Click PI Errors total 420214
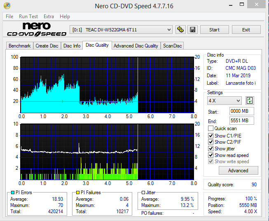The width and height of the screenshot is (269, 221). coord(56,211)
